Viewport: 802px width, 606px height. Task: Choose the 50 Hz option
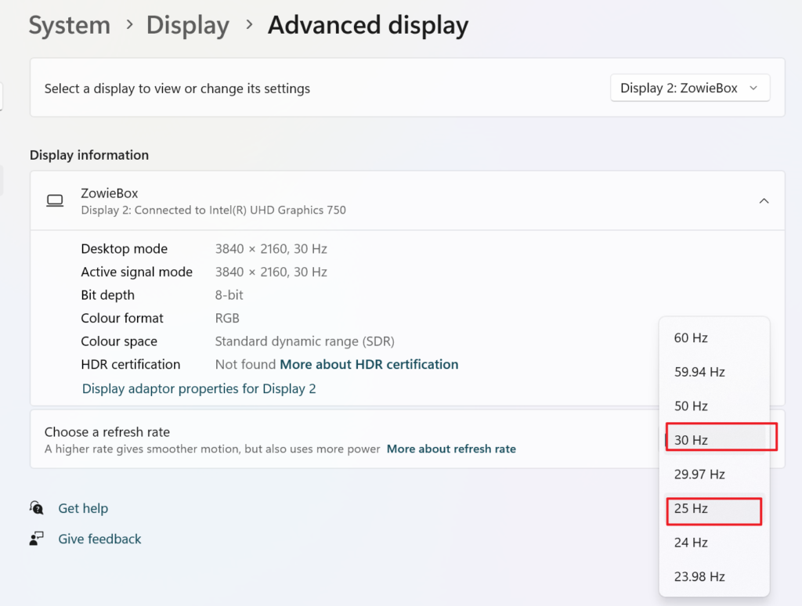691,406
